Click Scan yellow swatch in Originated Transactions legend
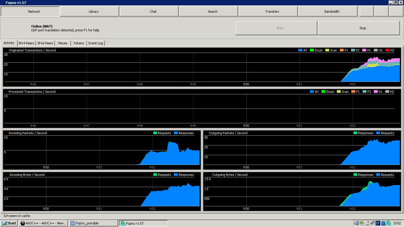The height and width of the screenshot is (227, 404). [327, 50]
